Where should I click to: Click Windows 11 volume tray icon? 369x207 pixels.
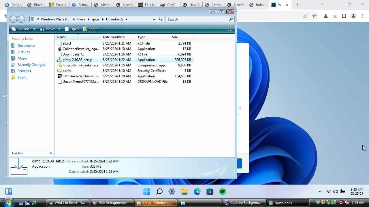(335, 191)
